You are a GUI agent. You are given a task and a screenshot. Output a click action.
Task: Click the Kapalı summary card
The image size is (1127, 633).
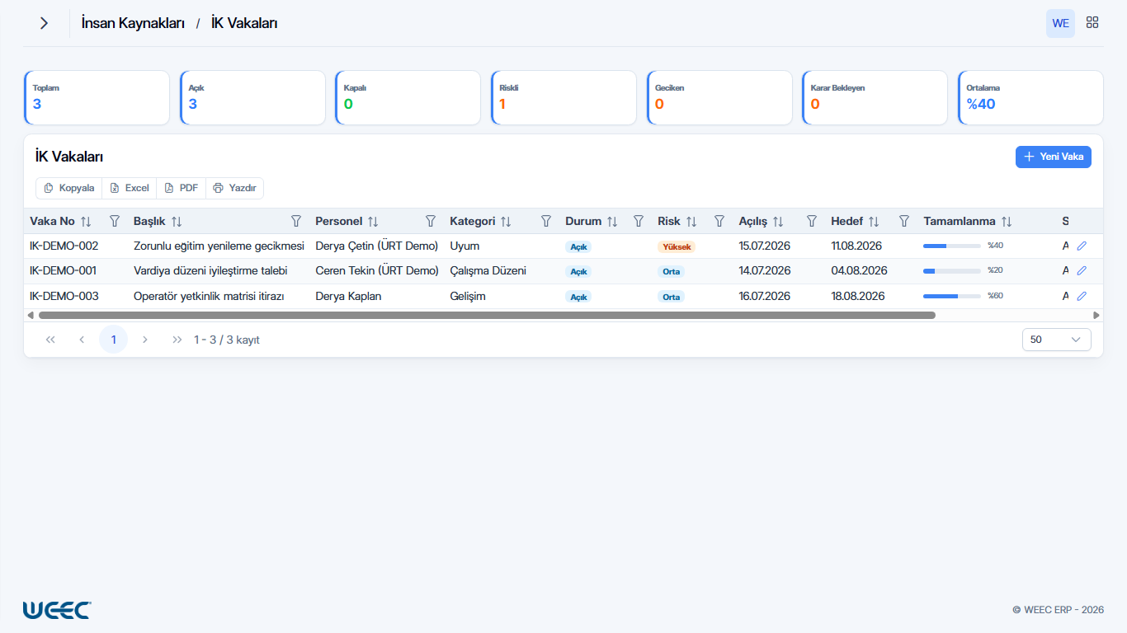coord(408,98)
